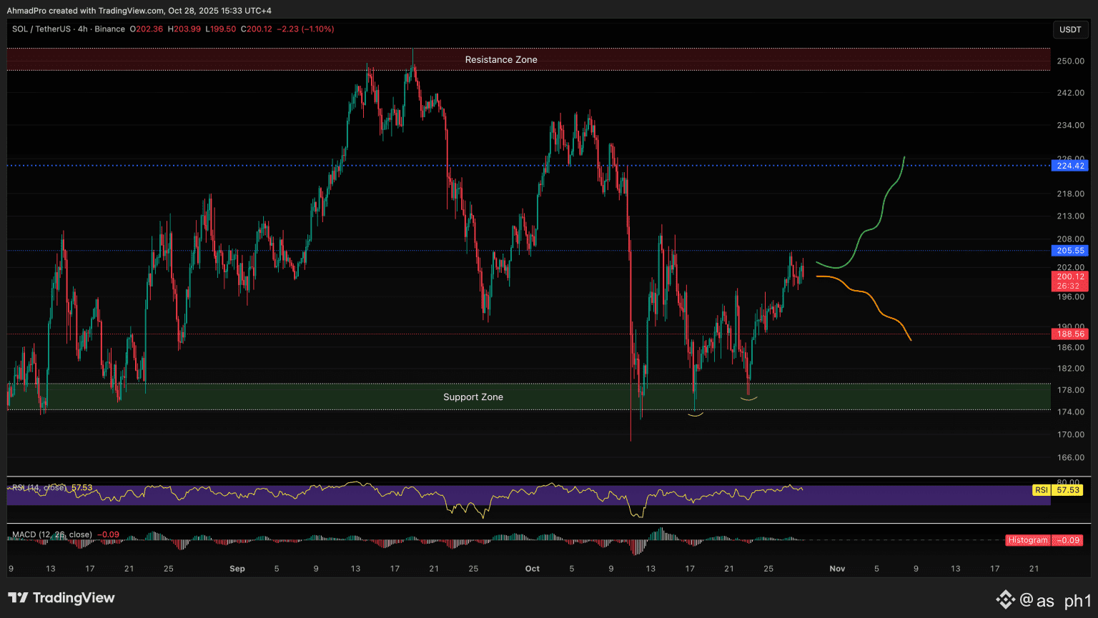This screenshot has height=618, width=1098.
Task: Click the blue 224.42 price label
Action: 1069,166
